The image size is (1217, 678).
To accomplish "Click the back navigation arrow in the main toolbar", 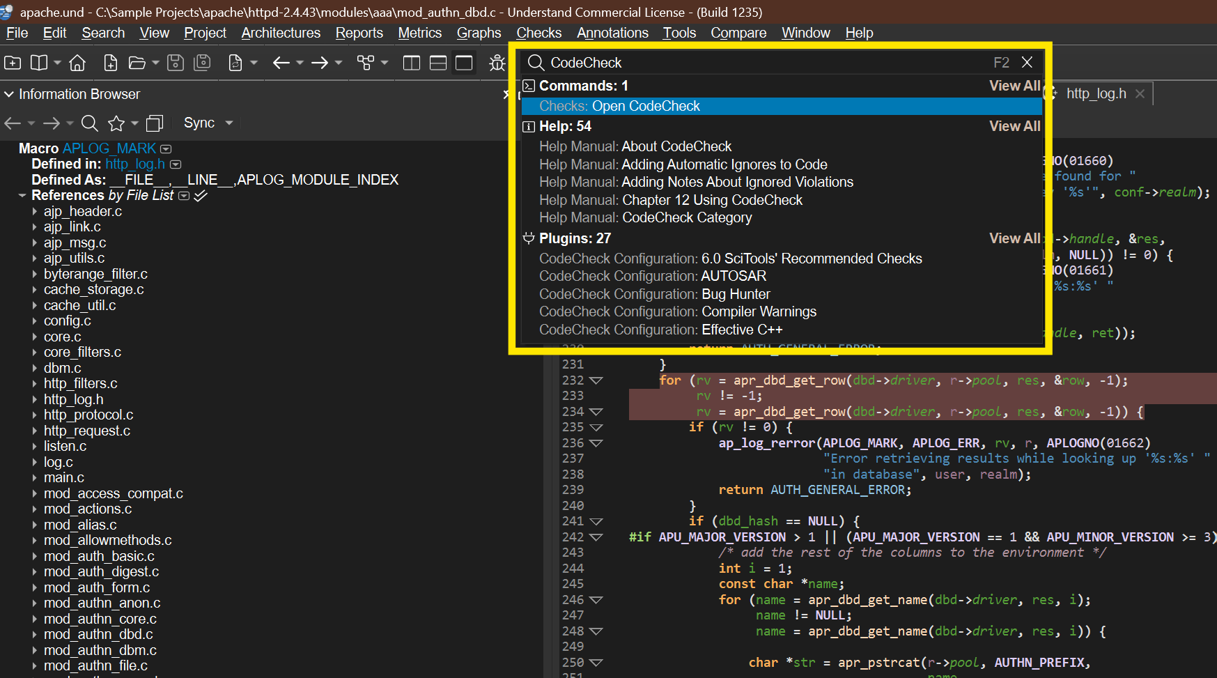I will [x=281, y=63].
